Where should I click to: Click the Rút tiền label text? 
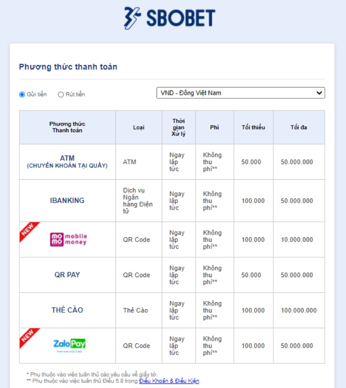click(x=75, y=94)
